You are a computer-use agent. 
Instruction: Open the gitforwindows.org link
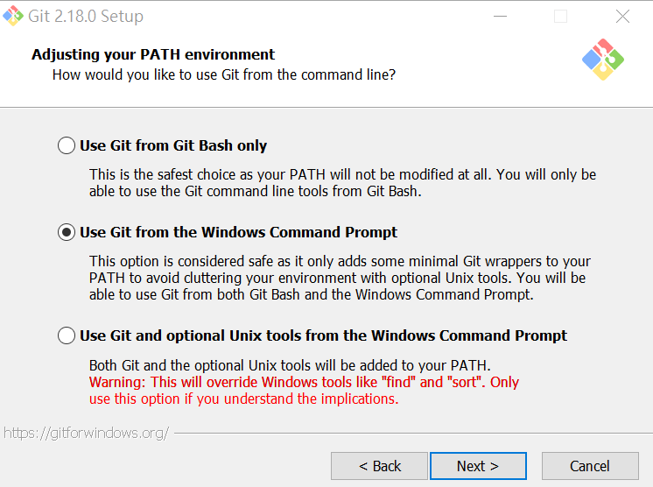86,433
